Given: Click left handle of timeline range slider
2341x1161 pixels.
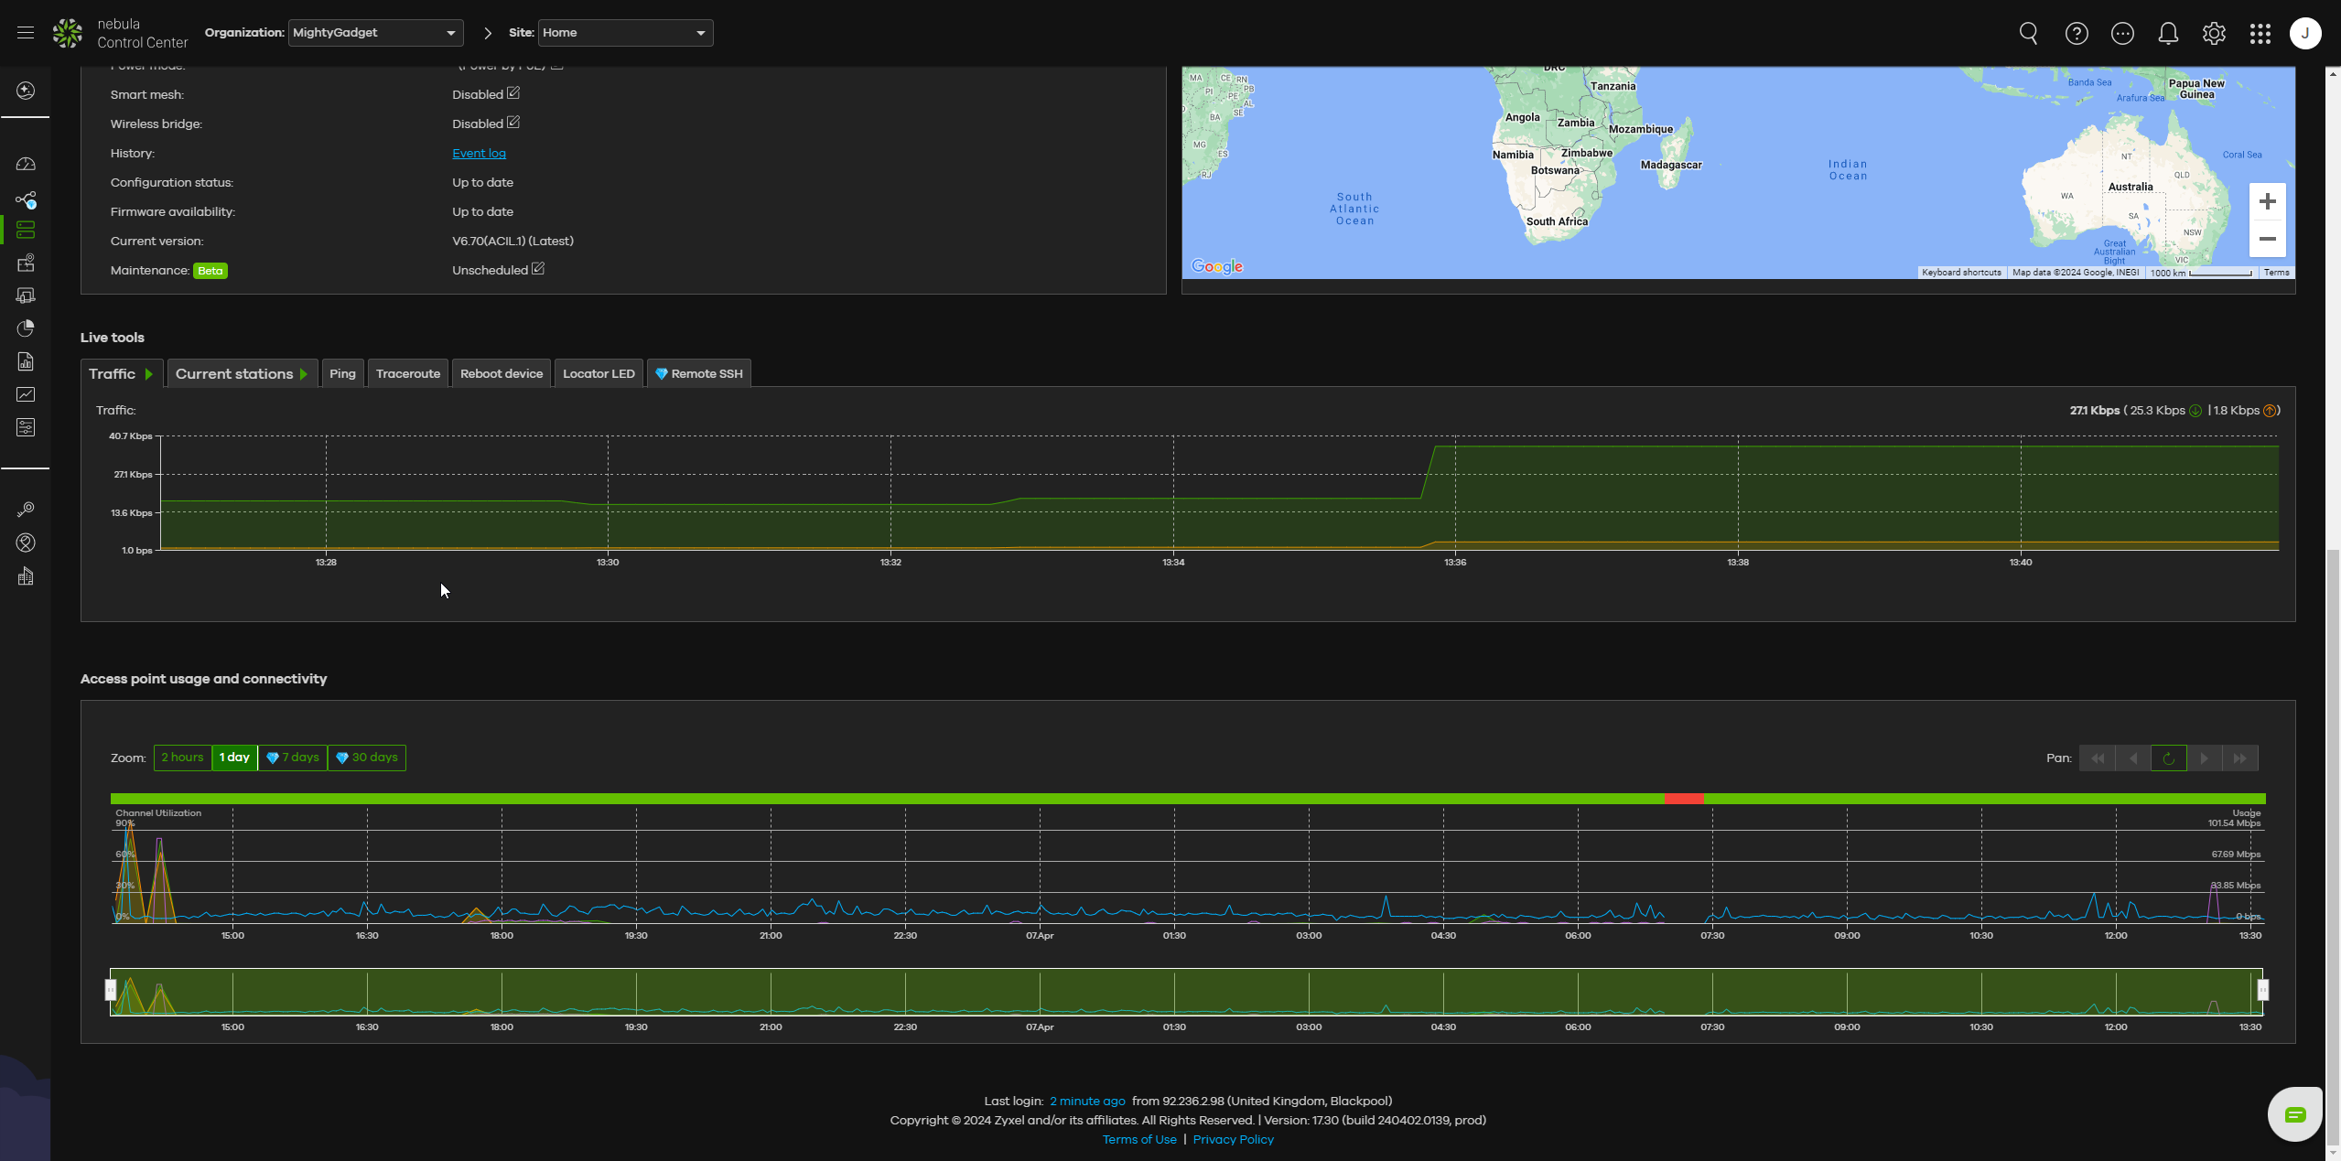Looking at the screenshot, I should [111, 990].
